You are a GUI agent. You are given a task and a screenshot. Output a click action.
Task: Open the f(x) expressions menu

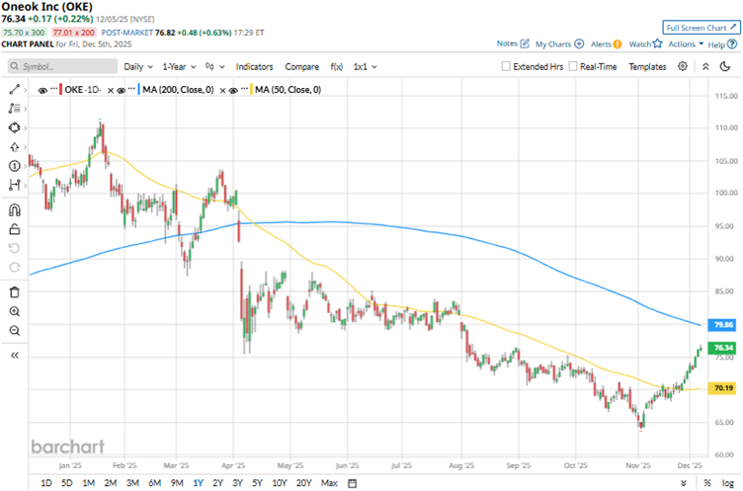pos(337,67)
